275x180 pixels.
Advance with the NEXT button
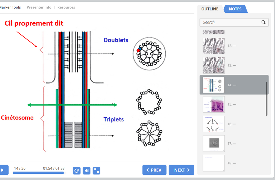[181, 170]
